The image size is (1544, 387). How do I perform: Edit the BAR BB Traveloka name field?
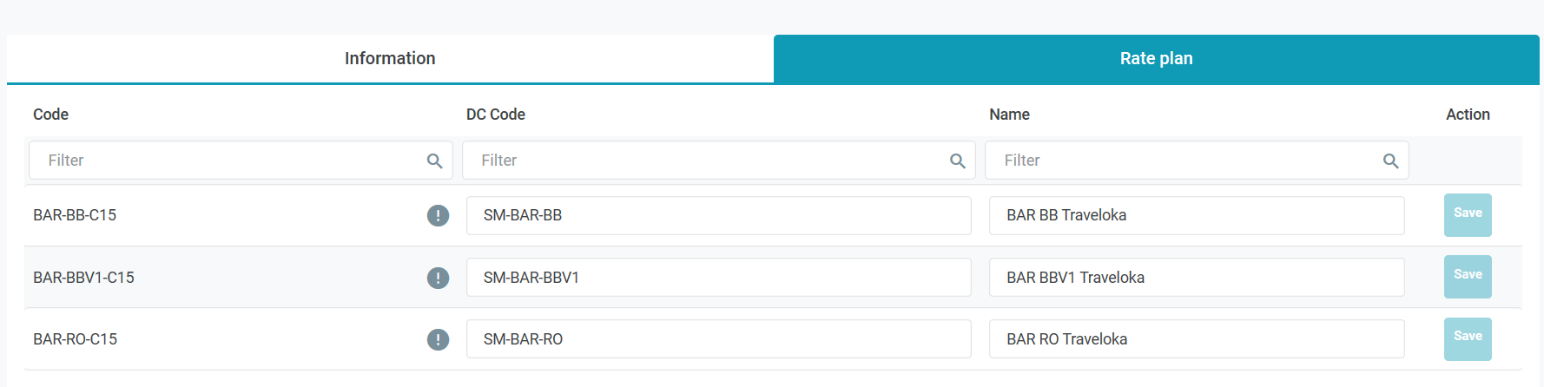1196,215
